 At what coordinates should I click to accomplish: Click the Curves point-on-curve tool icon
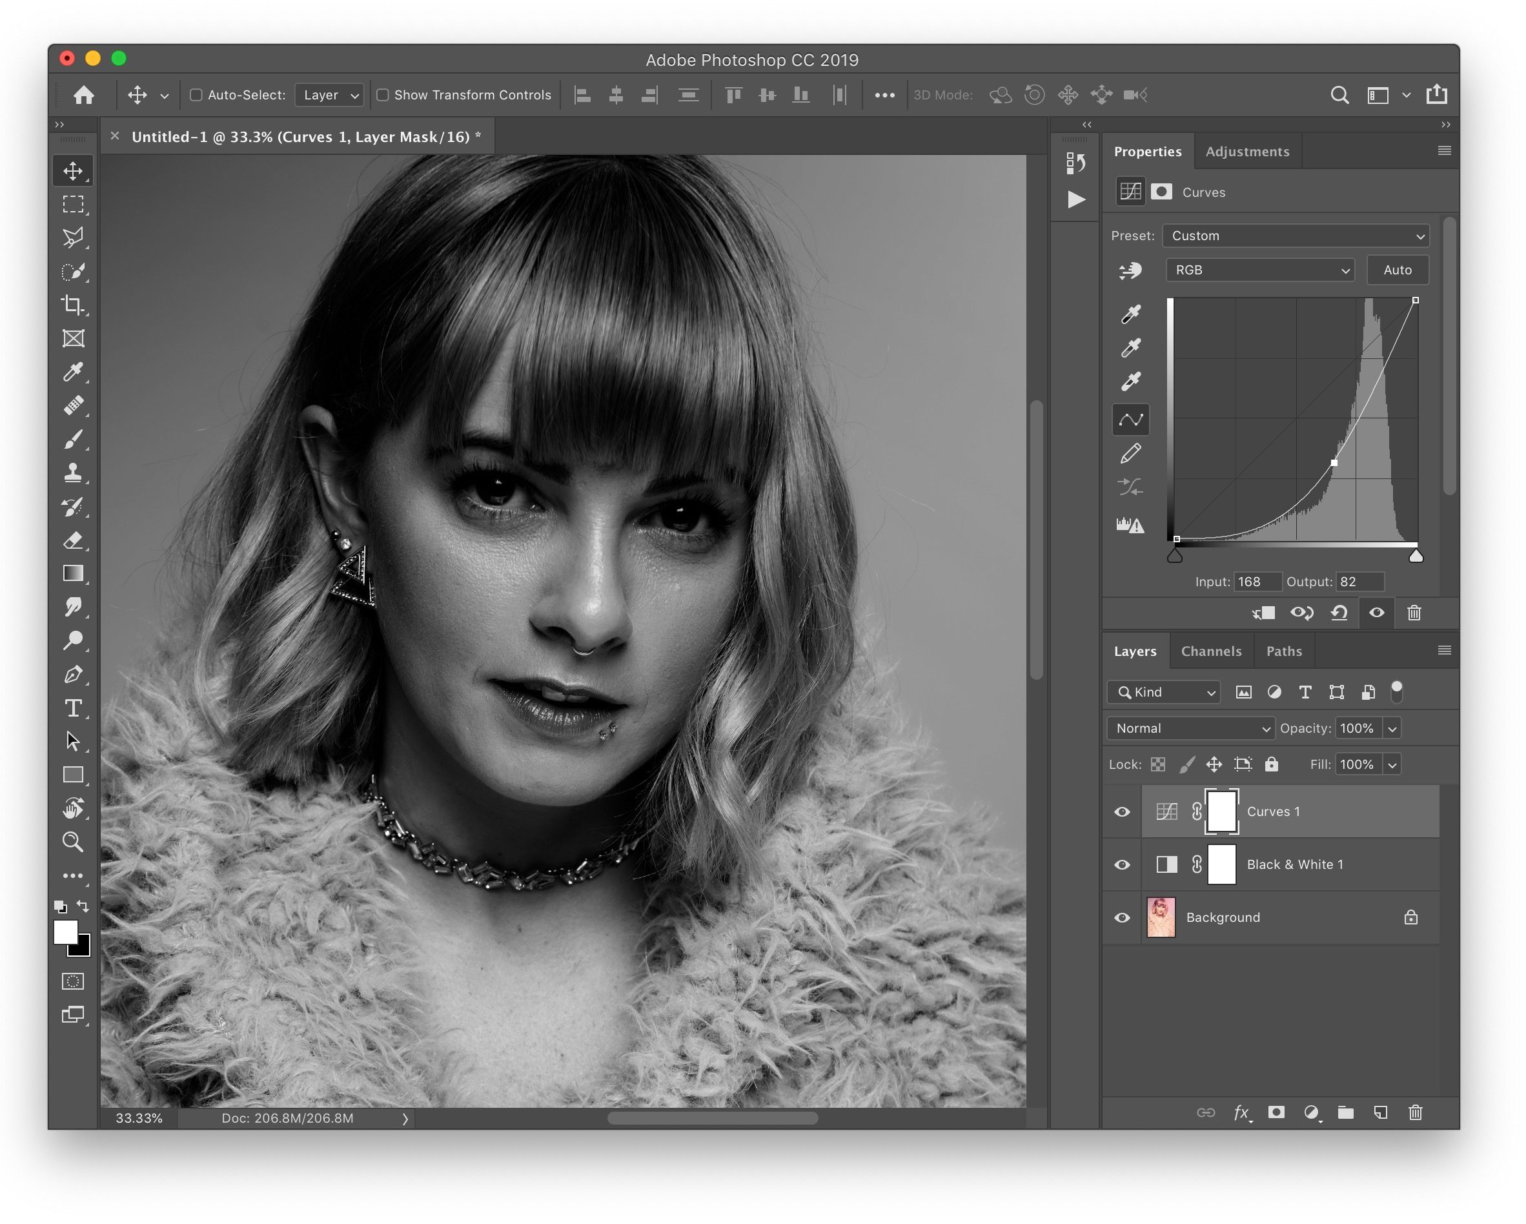pyautogui.click(x=1129, y=420)
